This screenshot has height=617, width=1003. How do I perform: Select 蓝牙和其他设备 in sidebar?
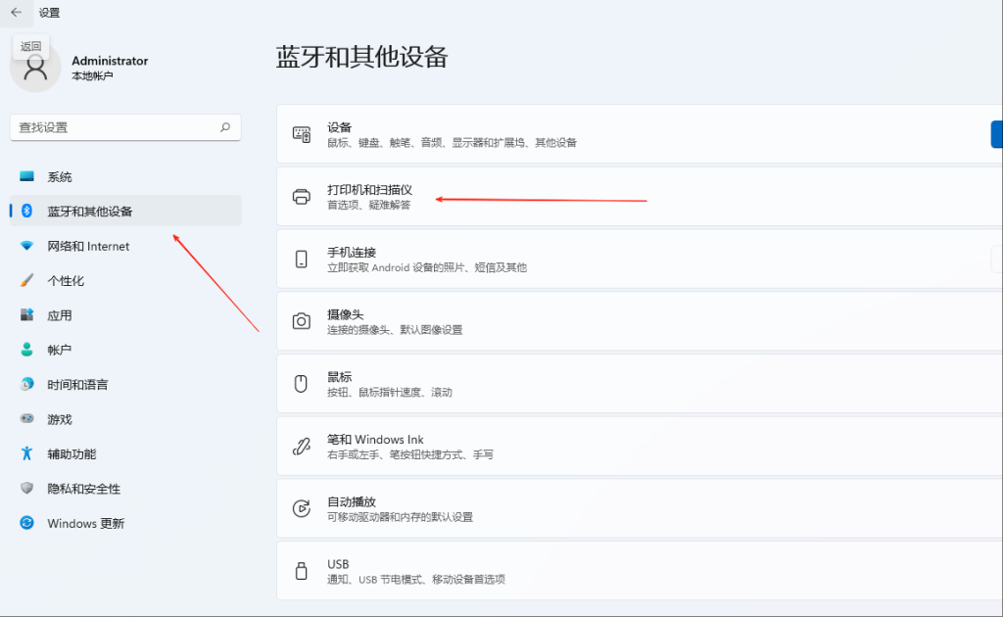click(x=125, y=211)
